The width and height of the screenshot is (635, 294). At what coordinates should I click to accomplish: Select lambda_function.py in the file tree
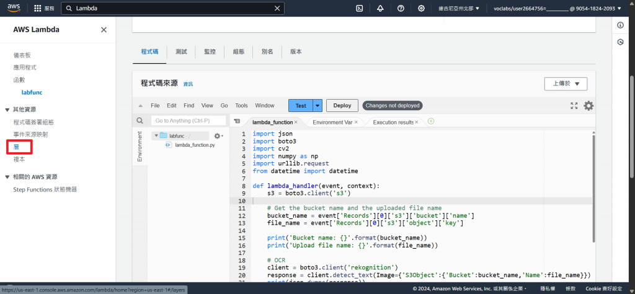tap(193, 145)
